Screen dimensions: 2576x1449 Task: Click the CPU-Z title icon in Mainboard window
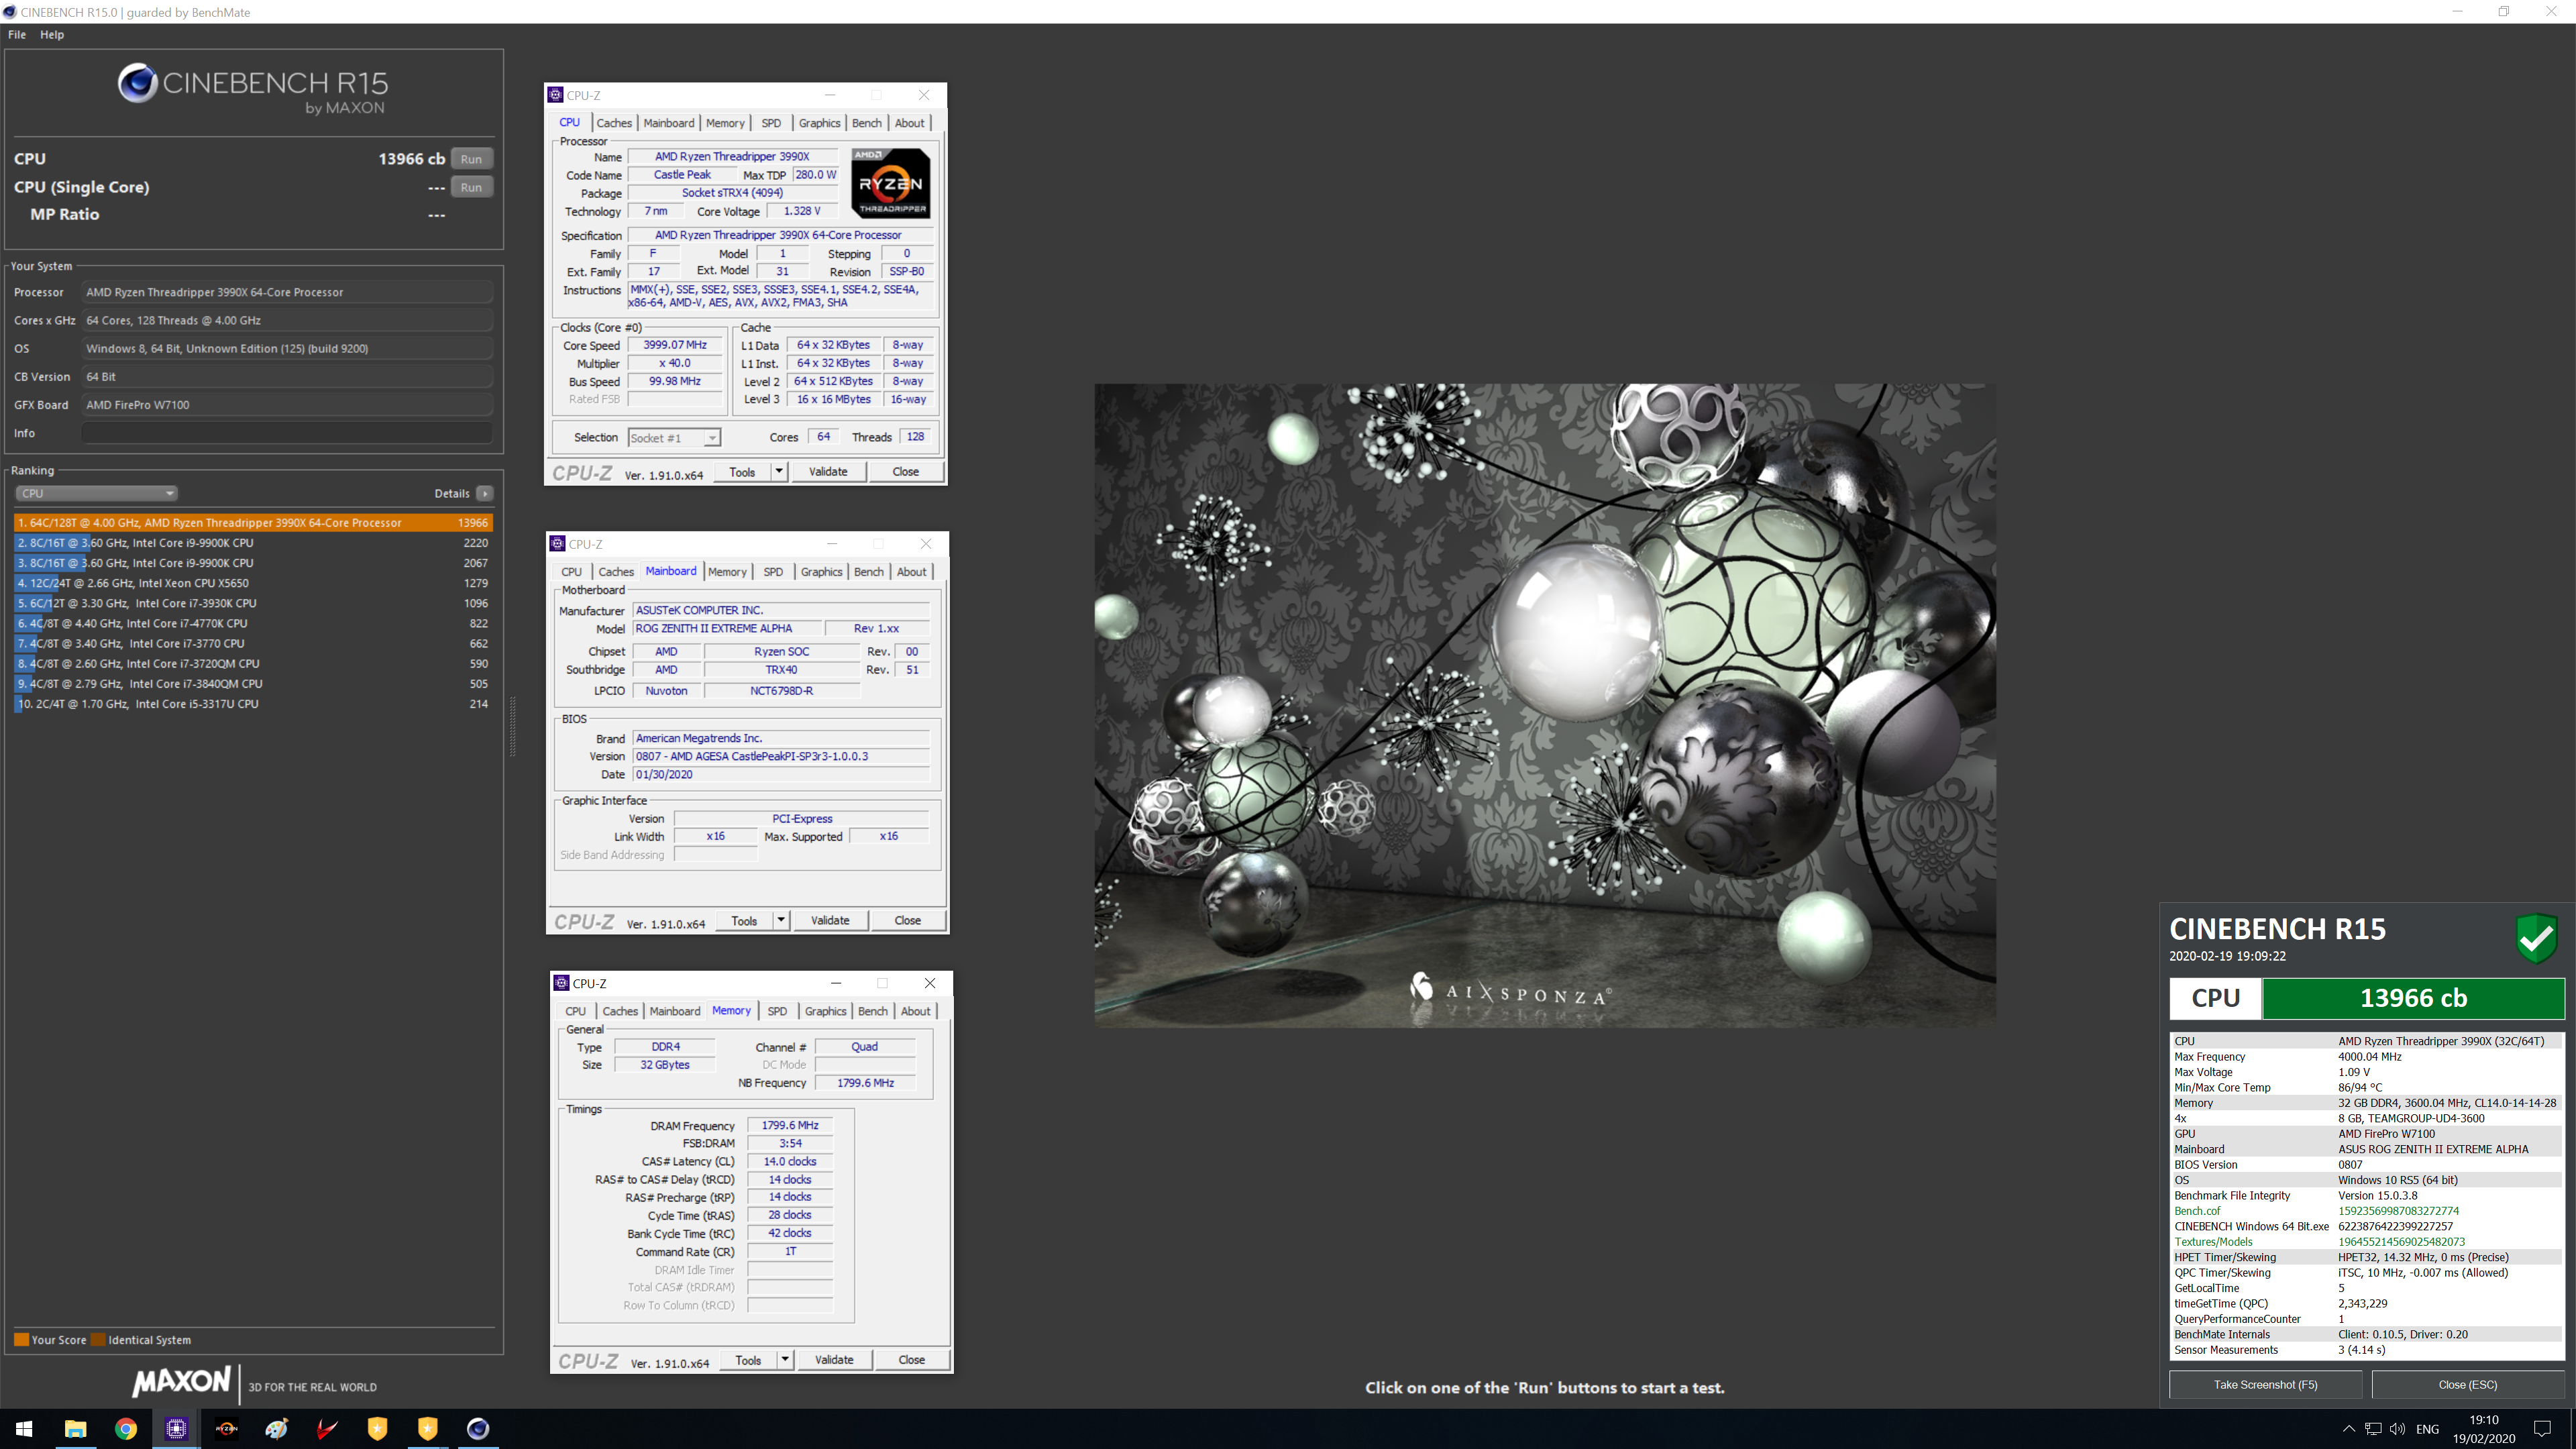[x=558, y=543]
